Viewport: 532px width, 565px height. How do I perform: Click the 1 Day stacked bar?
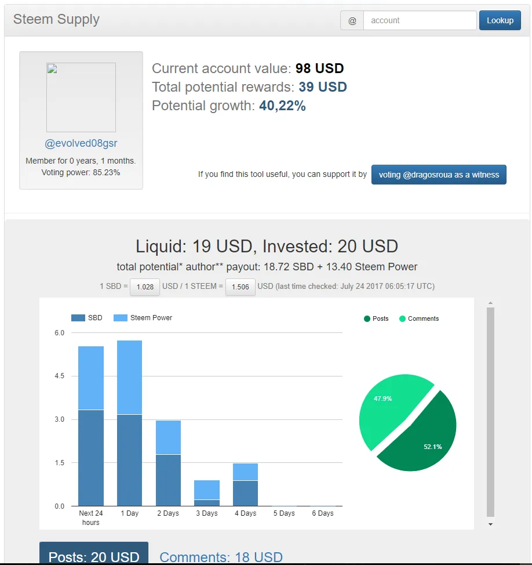pyautogui.click(x=130, y=423)
